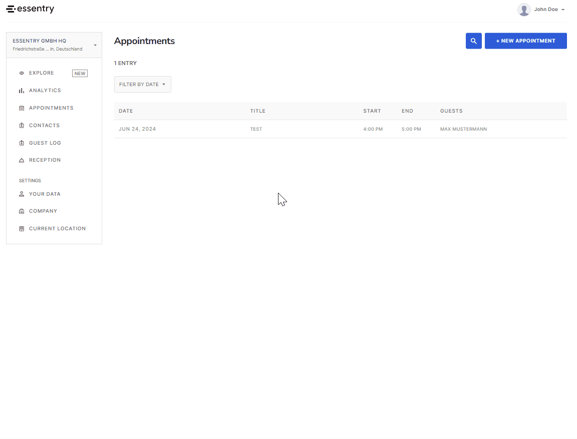Viewport: 577px width, 439px height.
Task: Click the Jun 24, 2024 date link
Action: pos(137,129)
